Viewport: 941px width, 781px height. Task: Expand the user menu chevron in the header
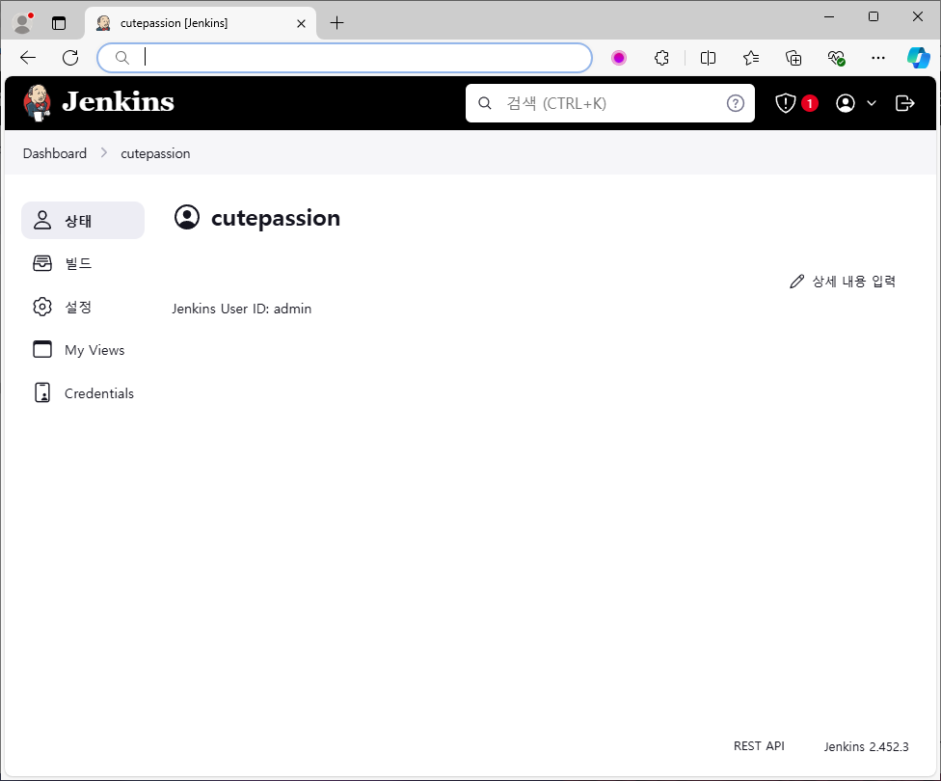(872, 103)
